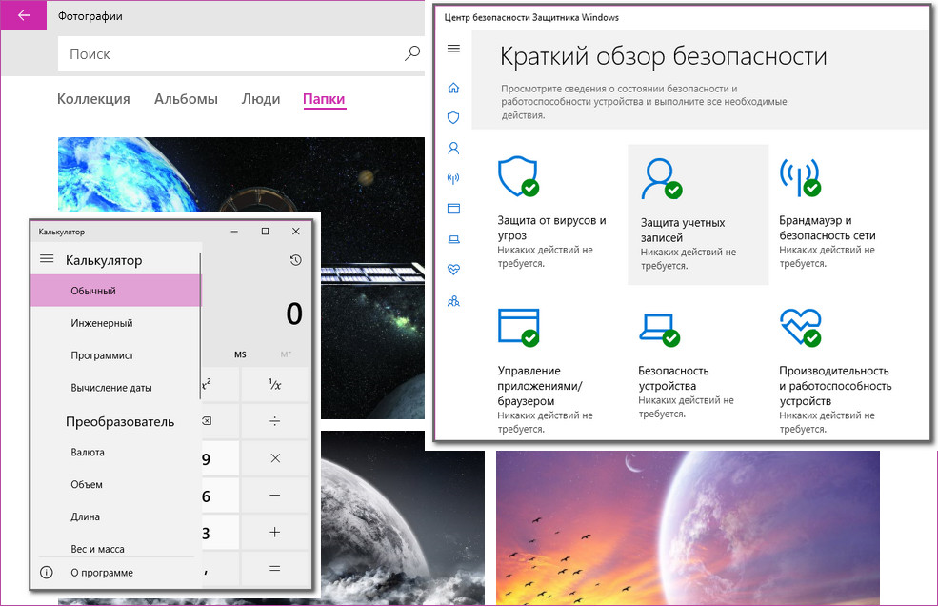Toggle the Calculator hamburger navigation menu

(47, 259)
